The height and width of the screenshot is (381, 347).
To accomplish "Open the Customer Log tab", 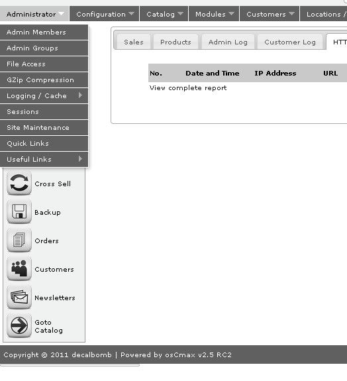I will click(x=290, y=42).
